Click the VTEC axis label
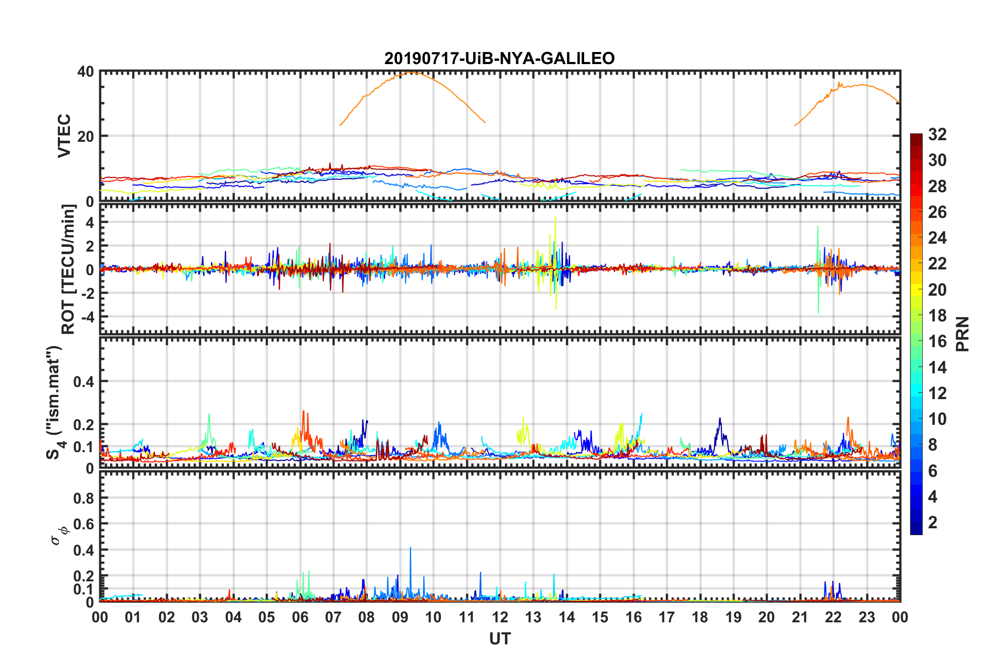 [64, 135]
